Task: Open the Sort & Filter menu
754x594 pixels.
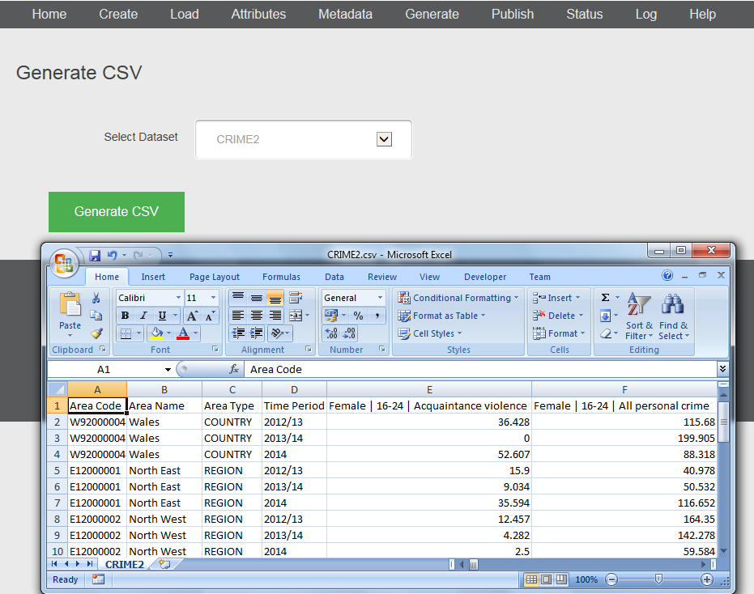Action: coord(639,316)
